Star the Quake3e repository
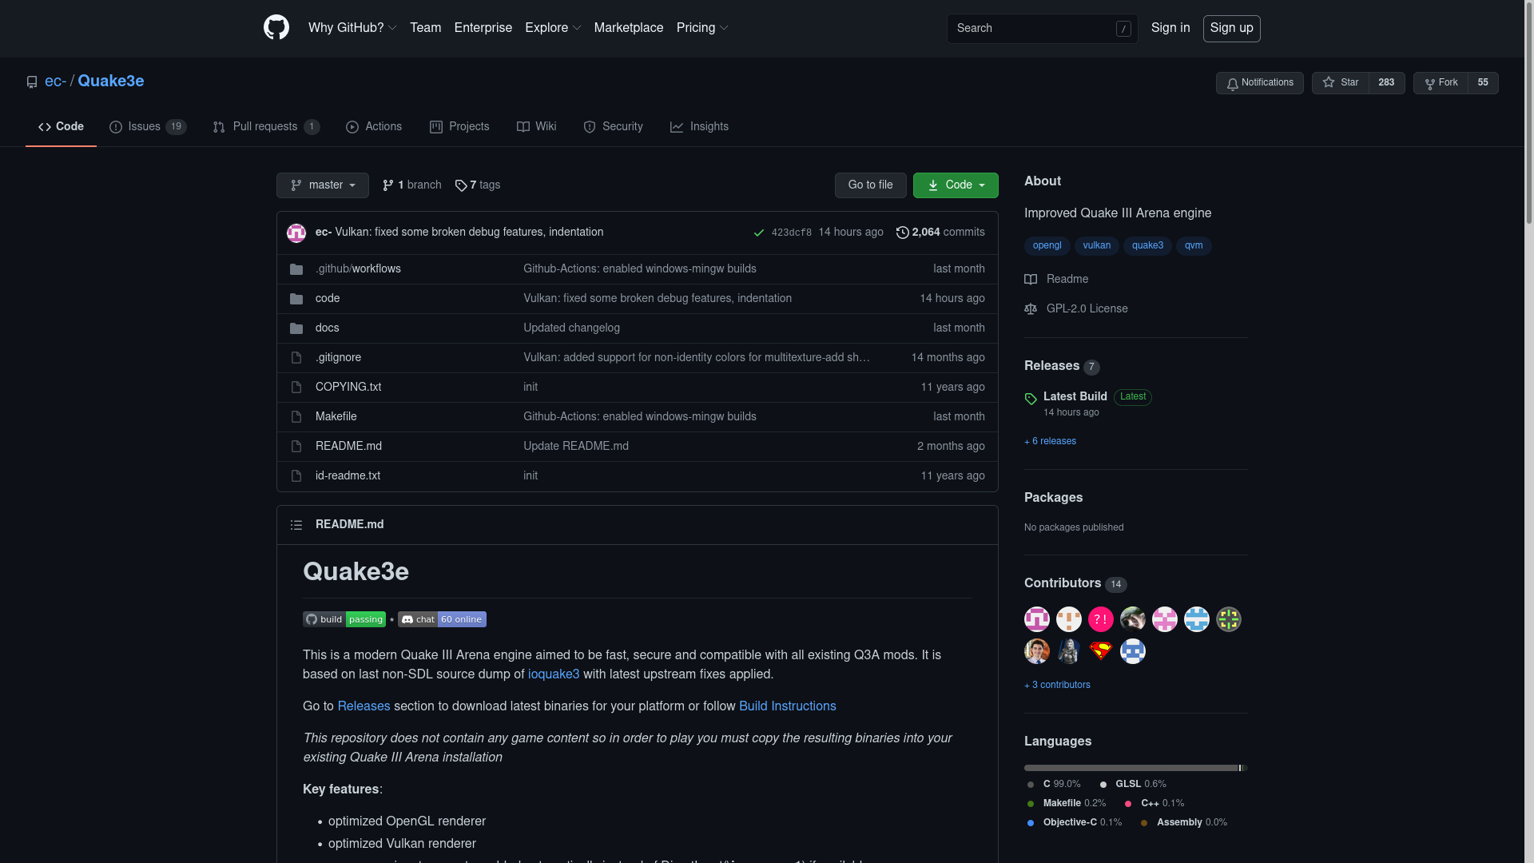Image resolution: width=1534 pixels, height=863 pixels. point(1340,83)
